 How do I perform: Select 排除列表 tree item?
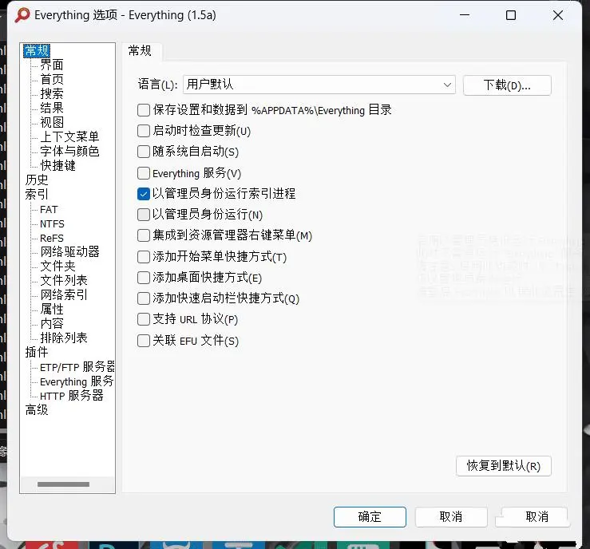click(x=64, y=338)
